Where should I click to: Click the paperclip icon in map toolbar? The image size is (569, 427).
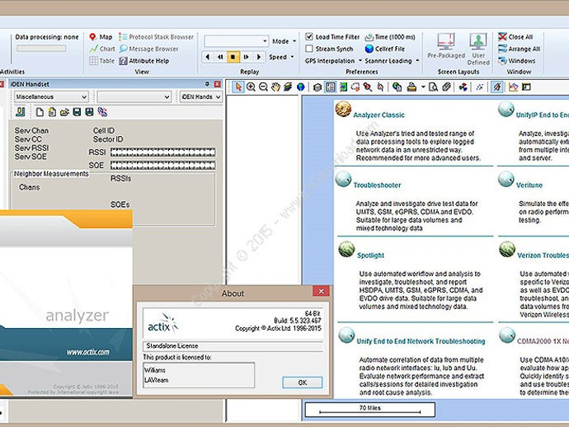447,87
